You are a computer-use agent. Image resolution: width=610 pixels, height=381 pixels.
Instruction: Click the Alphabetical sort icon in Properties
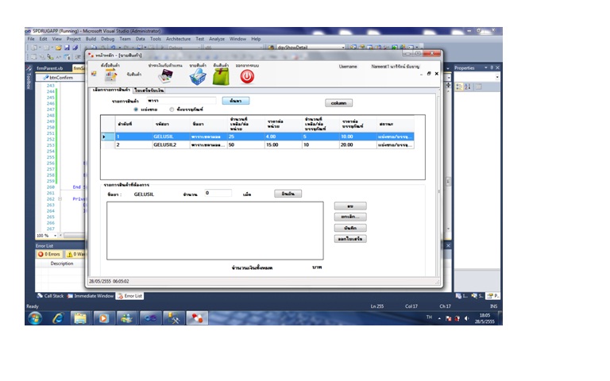pos(468,87)
